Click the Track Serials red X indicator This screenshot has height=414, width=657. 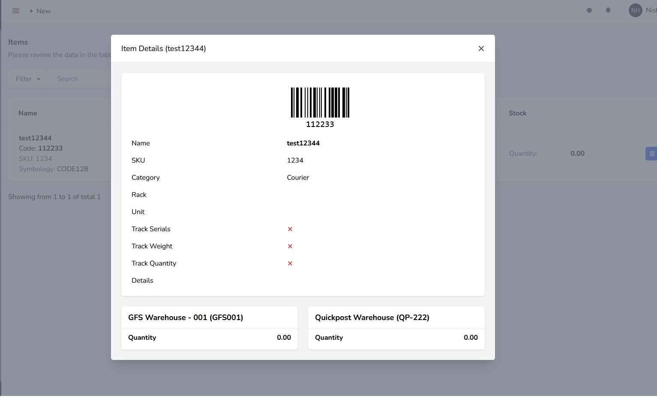(x=290, y=229)
